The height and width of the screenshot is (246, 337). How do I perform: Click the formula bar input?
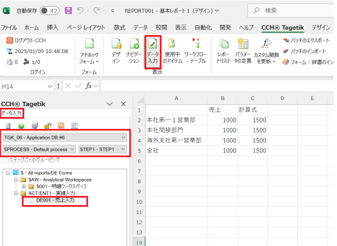click(x=217, y=86)
